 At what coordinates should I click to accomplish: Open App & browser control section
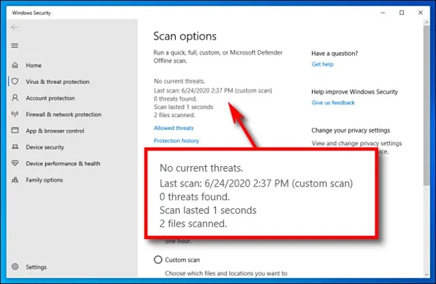[x=54, y=131]
